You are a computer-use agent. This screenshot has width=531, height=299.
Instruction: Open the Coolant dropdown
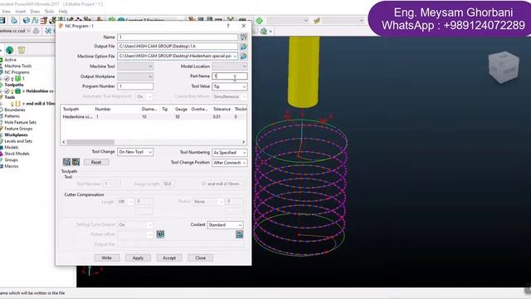pos(225,225)
